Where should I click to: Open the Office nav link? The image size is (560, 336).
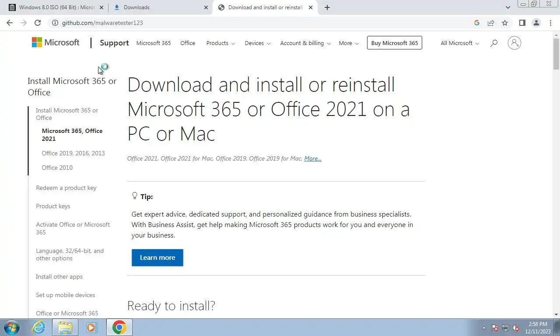[x=188, y=43]
